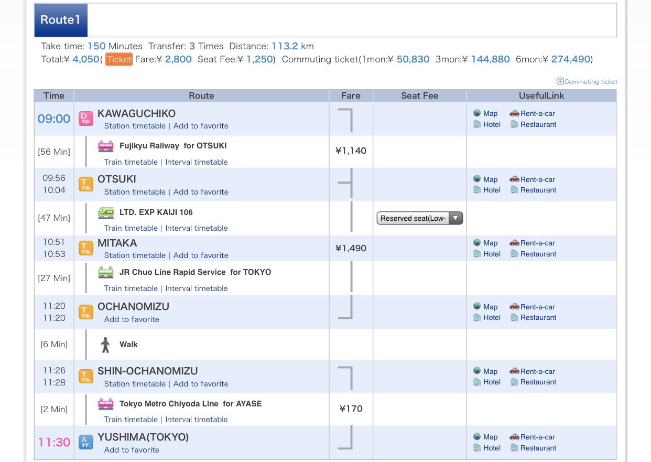Image resolution: width=651 pixels, height=462 pixels.
Task: Click the blue Arr. icon beside YUSHIMA(TOKYO)
Action: point(86,442)
